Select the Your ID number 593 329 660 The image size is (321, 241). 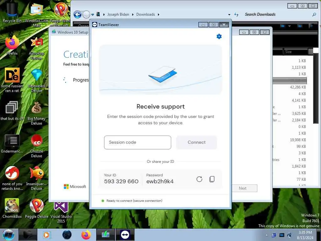[121, 181]
